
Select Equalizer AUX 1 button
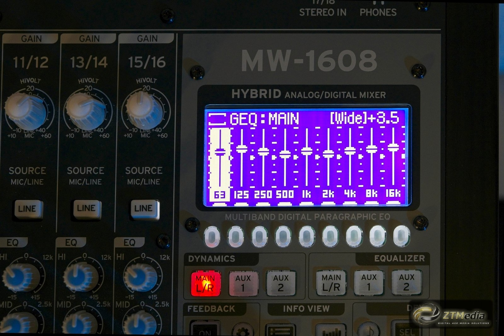click(369, 282)
